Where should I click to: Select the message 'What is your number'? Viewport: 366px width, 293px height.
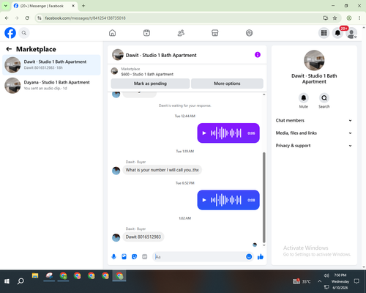coord(162,170)
